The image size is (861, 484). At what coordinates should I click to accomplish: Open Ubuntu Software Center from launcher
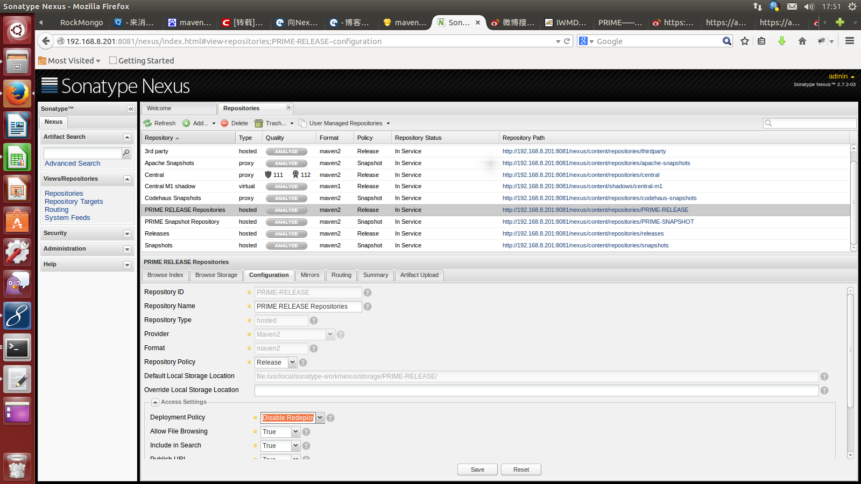tap(17, 221)
